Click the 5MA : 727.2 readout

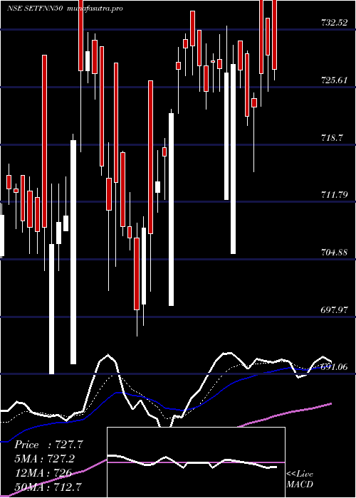46,459
